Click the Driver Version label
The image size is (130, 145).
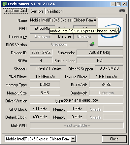pyautogui.click(x=16, y=101)
